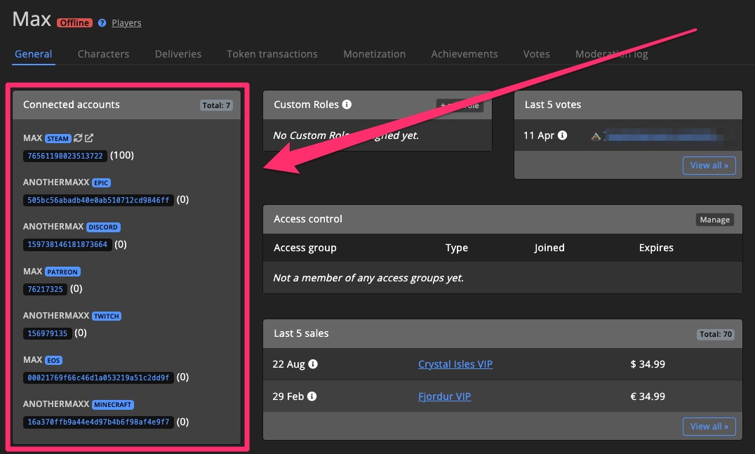The width and height of the screenshot is (755, 454).
Task: Open the Token transactions tab
Action: (272, 54)
